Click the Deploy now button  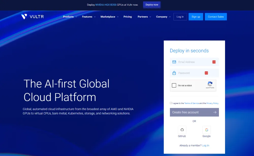[152, 5]
